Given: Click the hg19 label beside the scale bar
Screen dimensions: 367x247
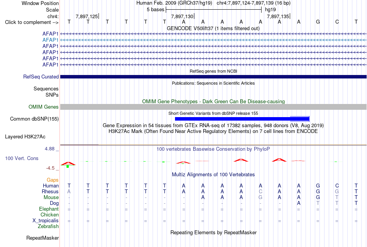Looking at the screenshot, I should pyautogui.click(x=270, y=10).
